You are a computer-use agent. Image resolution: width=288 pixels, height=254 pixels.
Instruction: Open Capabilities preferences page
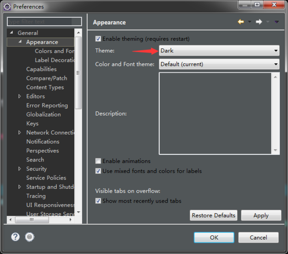click(x=41, y=69)
